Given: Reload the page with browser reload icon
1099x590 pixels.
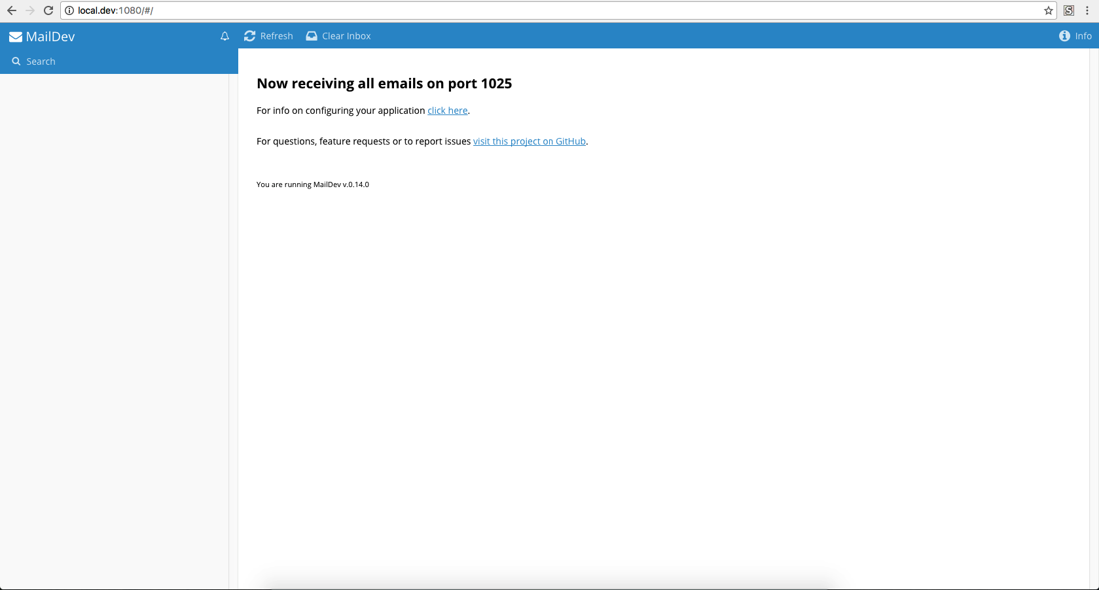Looking at the screenshot, I should (48, 10).
